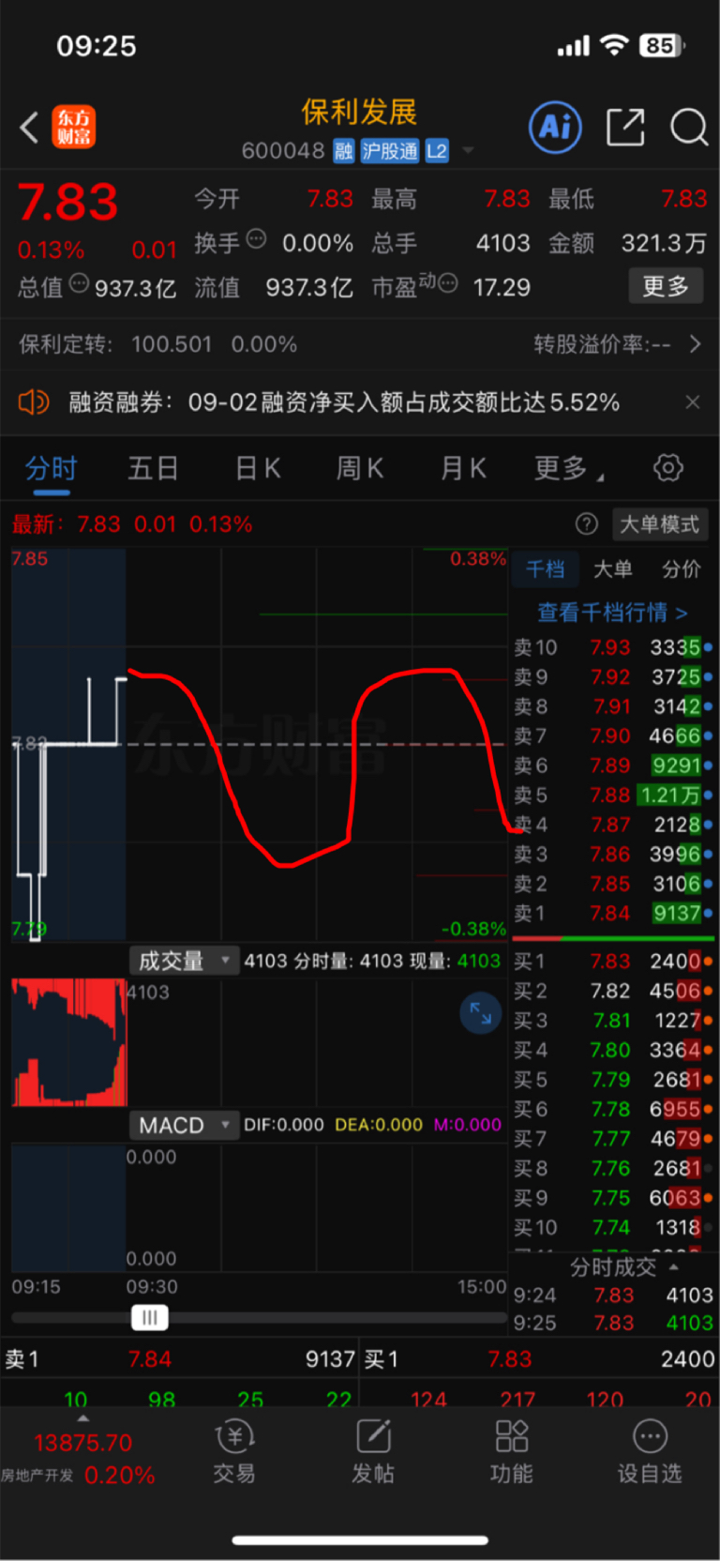Tap the 融资融券 news text
The image size is (720, 1561).
[344, 402]
